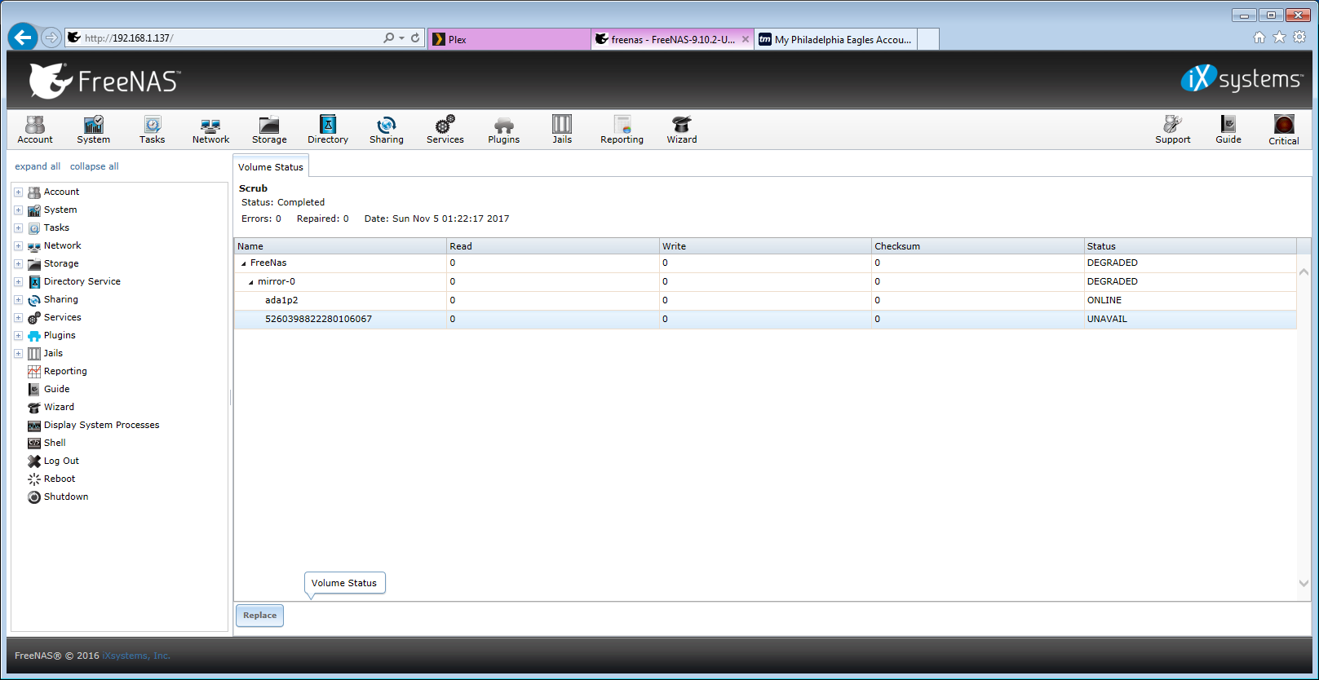
Task: Collapse the mirror-0 row in volume table
Action: [250, 282]
